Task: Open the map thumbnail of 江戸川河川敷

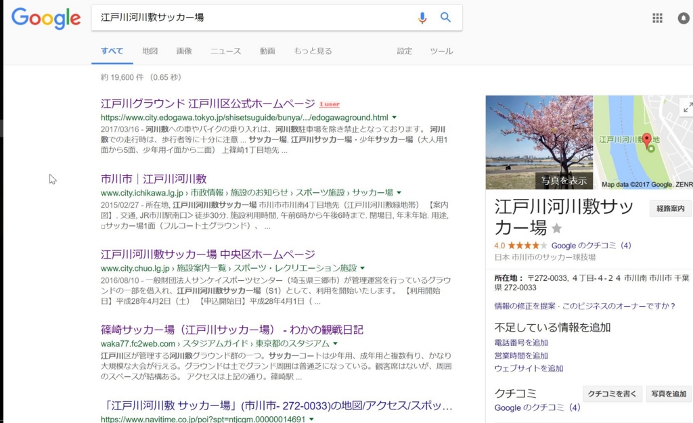Action: click(643, 142)
